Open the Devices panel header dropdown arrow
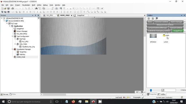This screenshot has width=186, height=104. [33, 15]
